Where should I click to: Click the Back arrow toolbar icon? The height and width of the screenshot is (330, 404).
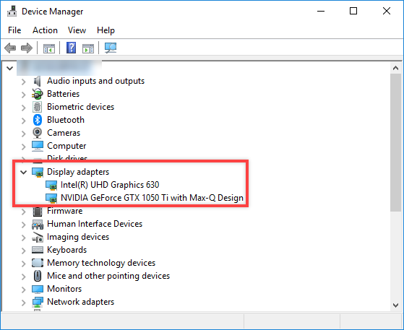point(10,48)
